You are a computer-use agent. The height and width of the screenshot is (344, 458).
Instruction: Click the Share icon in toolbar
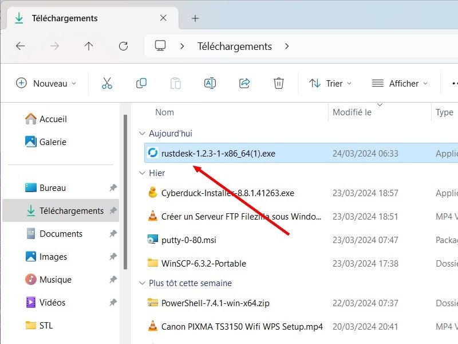click(x=244, y=83)
